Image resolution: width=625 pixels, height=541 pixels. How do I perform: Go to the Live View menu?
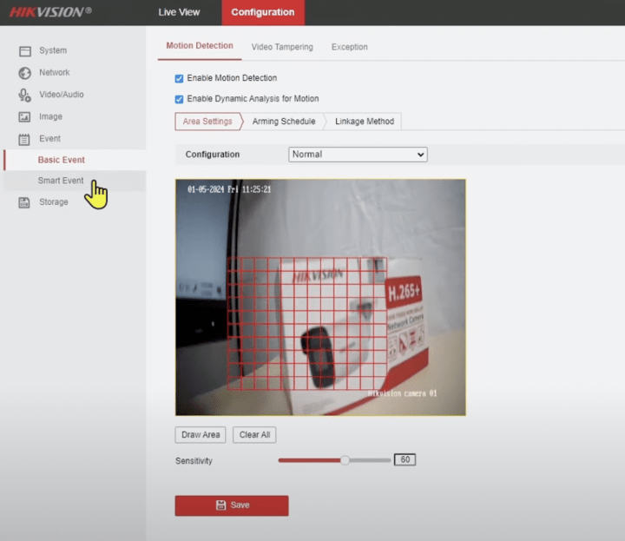coord(179,12)
